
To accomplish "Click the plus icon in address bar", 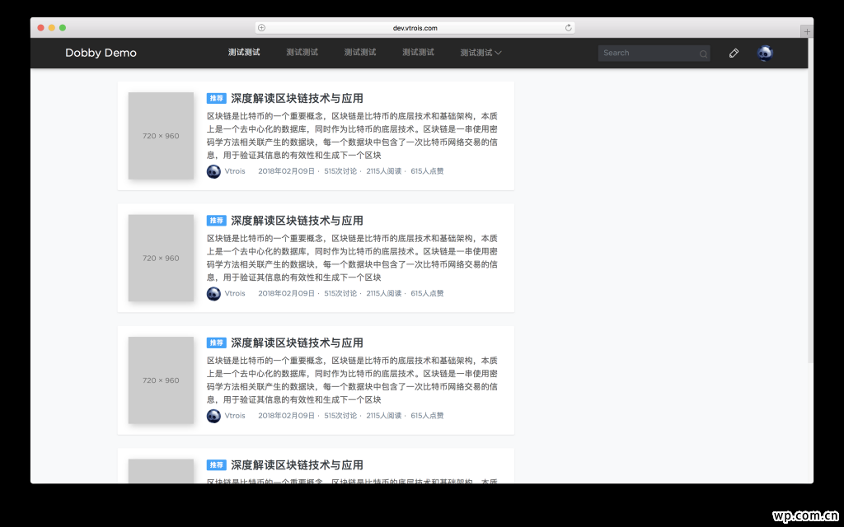I will coord(261,28).
